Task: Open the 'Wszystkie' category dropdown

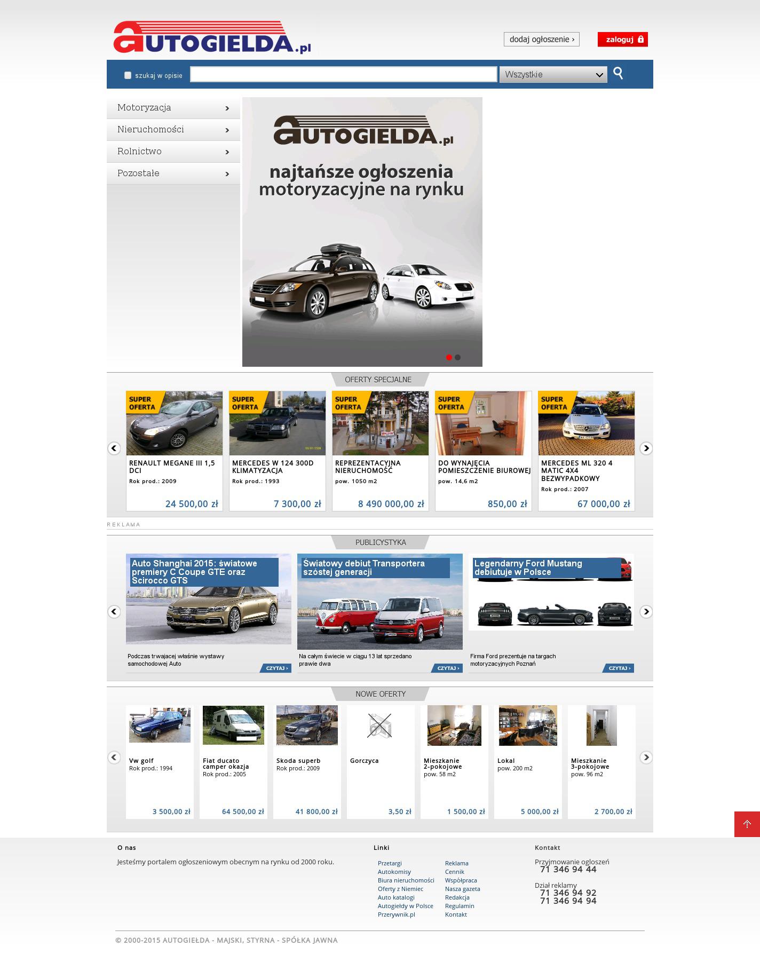Action: tap(553, 75)
